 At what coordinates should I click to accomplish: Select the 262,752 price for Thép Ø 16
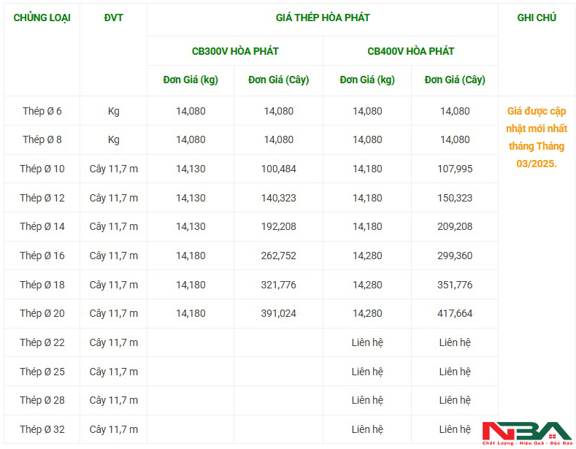pyautogui.click(x=278, y=256)
